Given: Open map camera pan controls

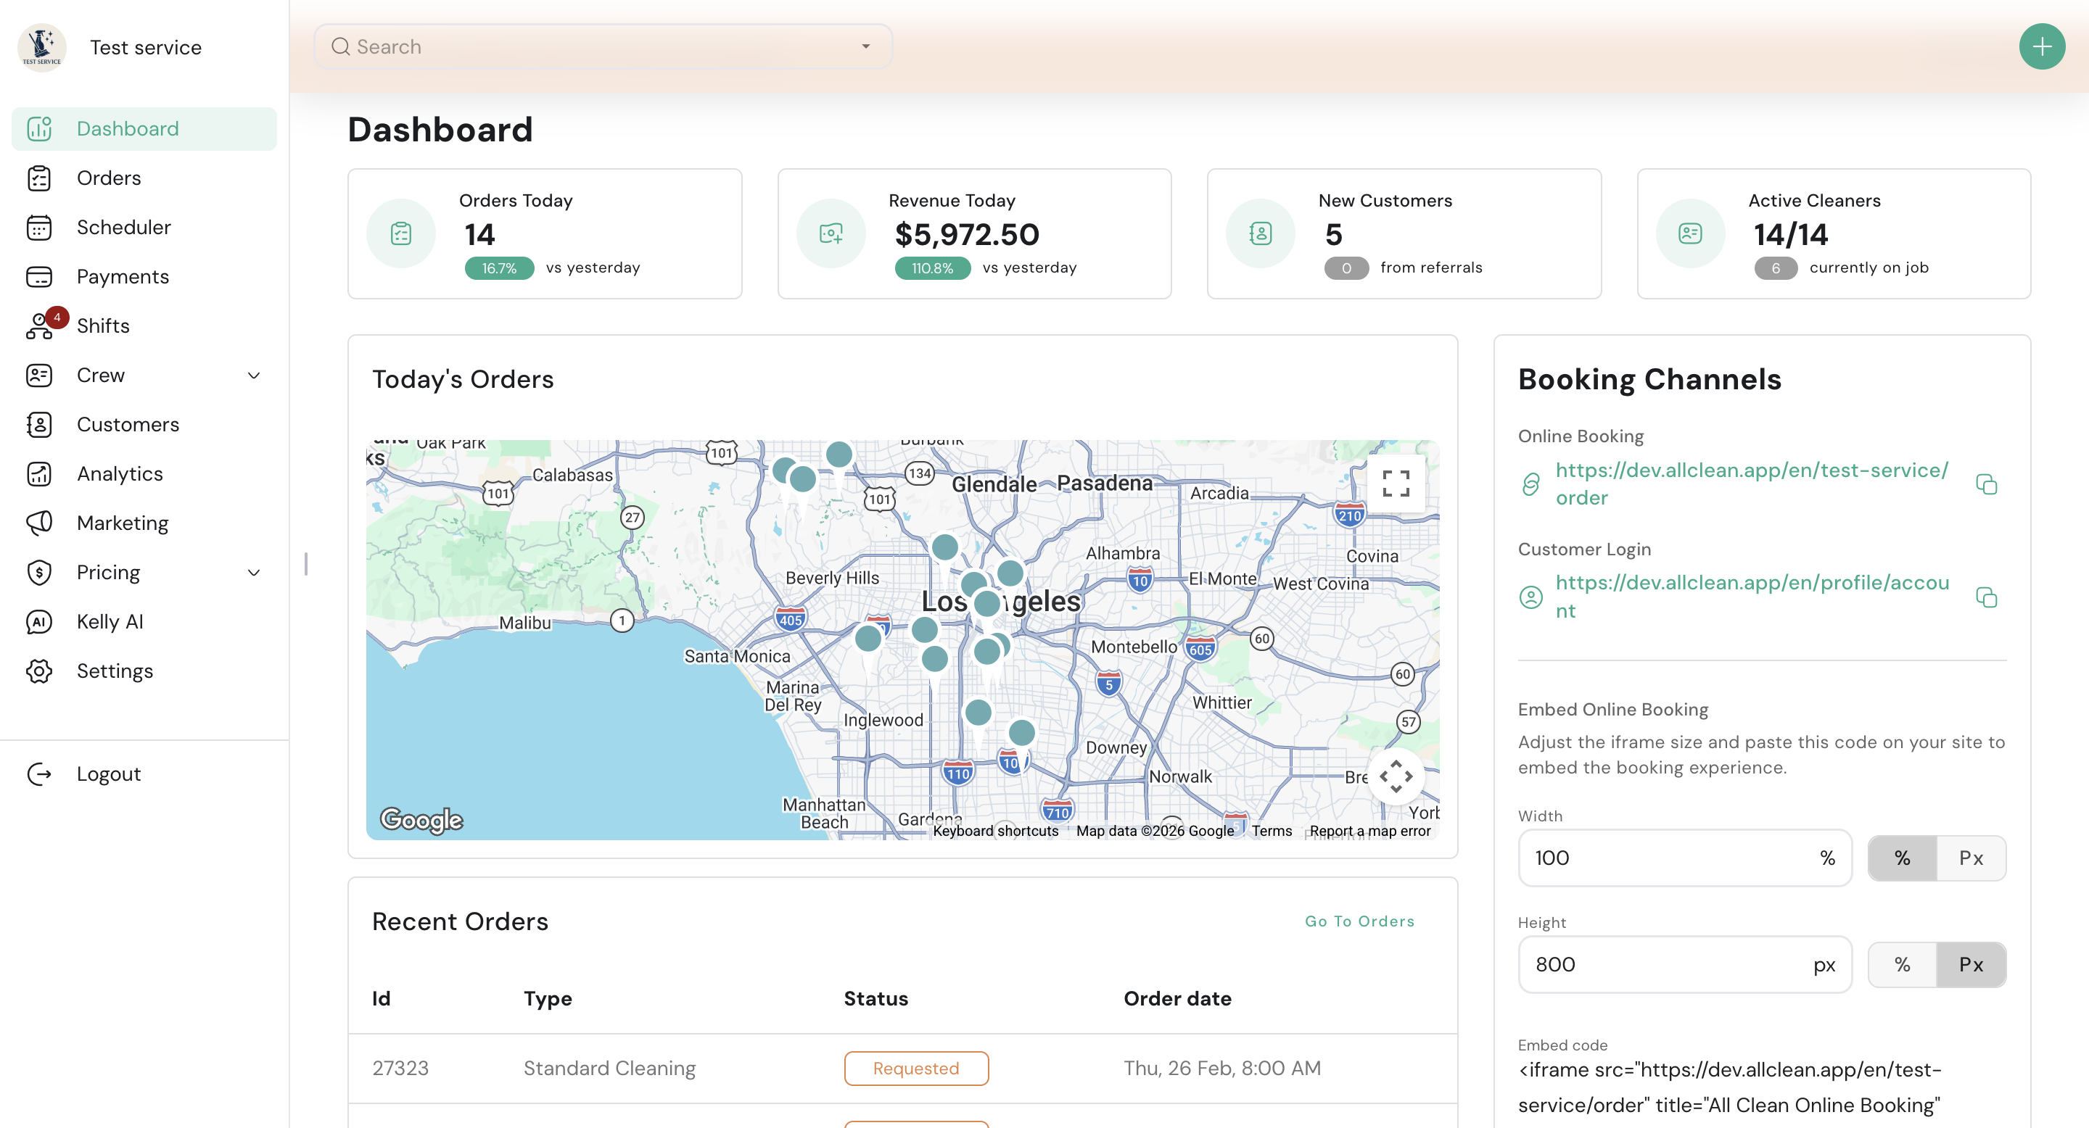Looking at the screenshot, I should (x=1395, y=776).
